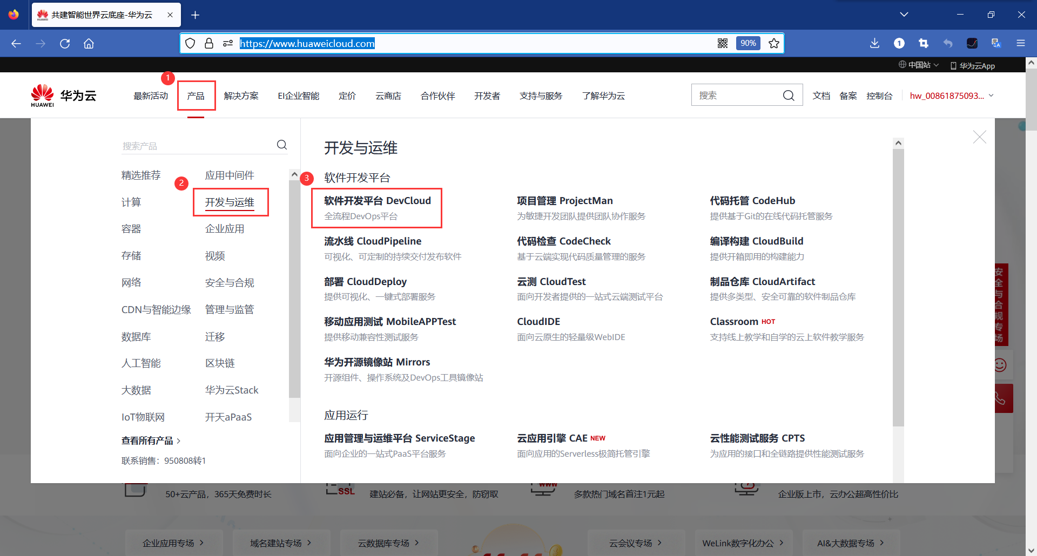Open the browser tab list dropdown arrow

click(x=904, y=15)
